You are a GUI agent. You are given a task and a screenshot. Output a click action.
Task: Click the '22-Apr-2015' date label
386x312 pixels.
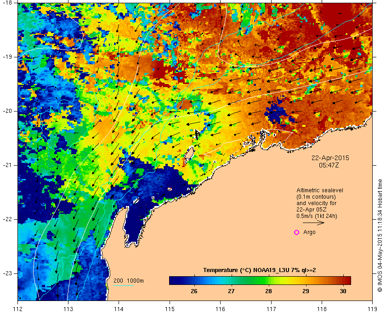330,158
